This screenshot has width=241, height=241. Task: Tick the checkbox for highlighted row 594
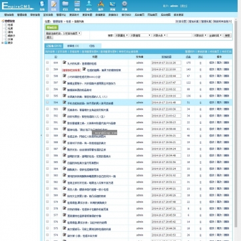pos(47,103)
